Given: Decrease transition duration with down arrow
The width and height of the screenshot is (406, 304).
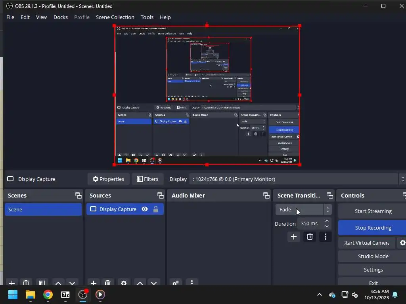Looking at the screenshot, I should [327, 226].
